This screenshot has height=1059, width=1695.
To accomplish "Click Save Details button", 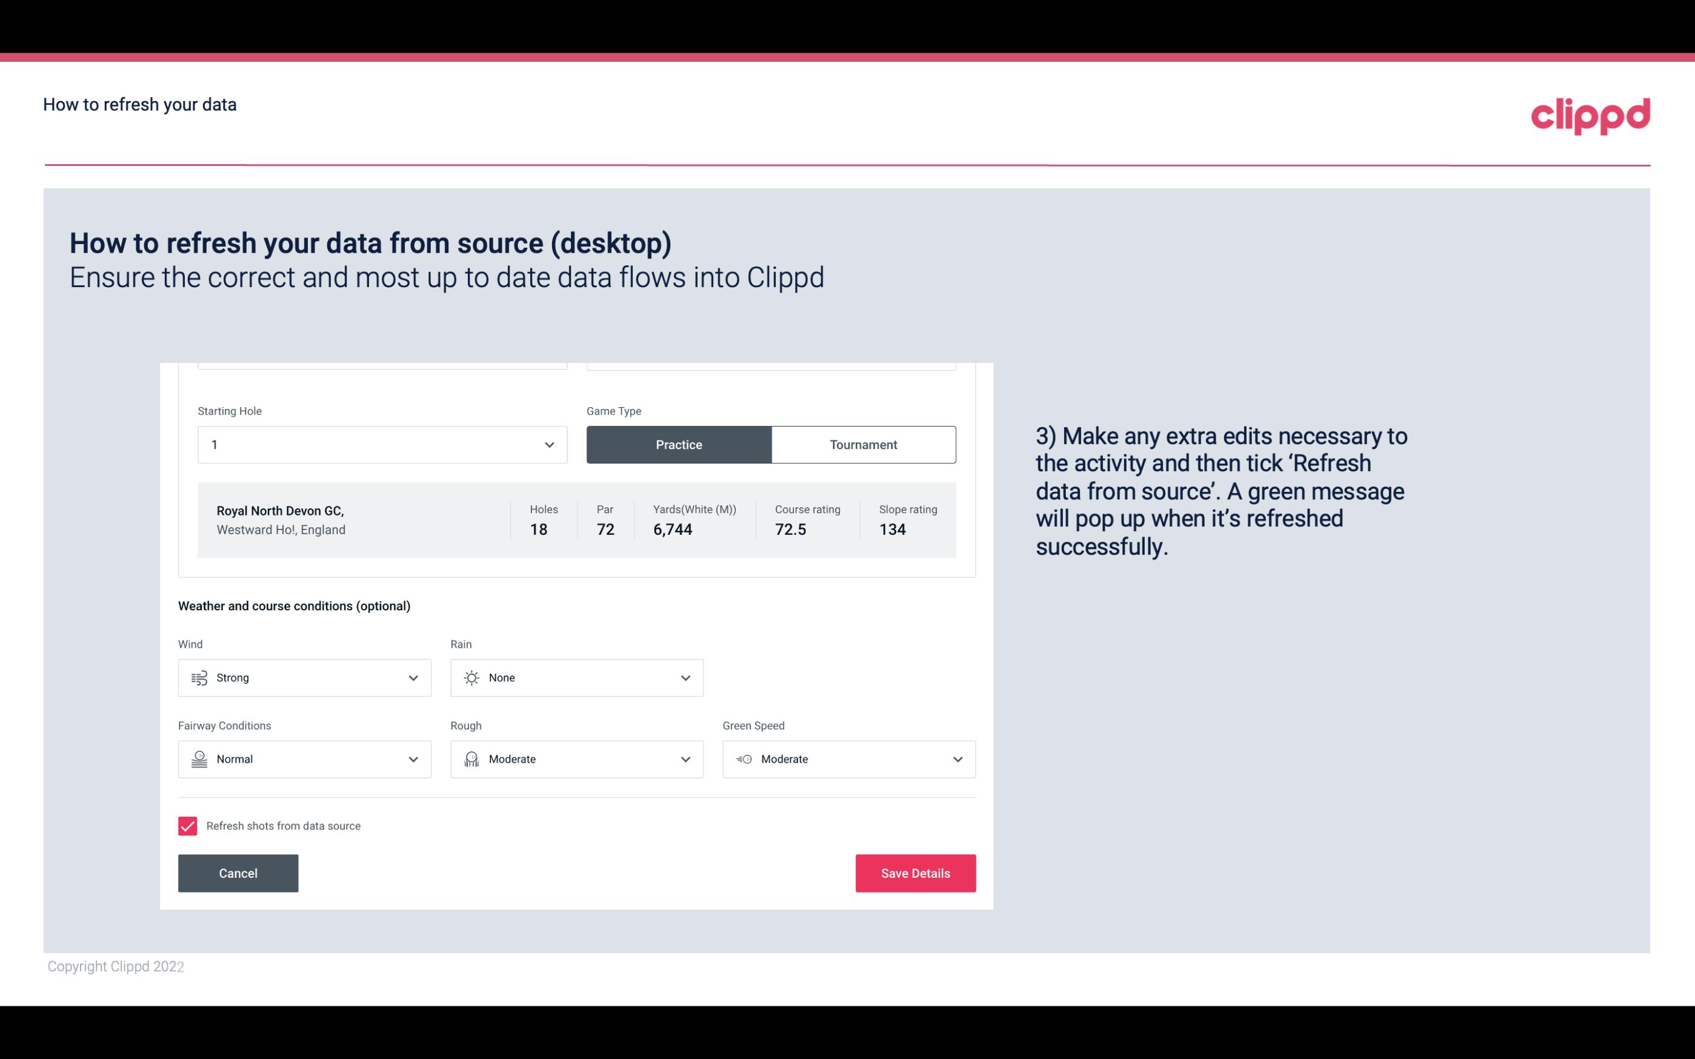I will (x=915, y=872).
